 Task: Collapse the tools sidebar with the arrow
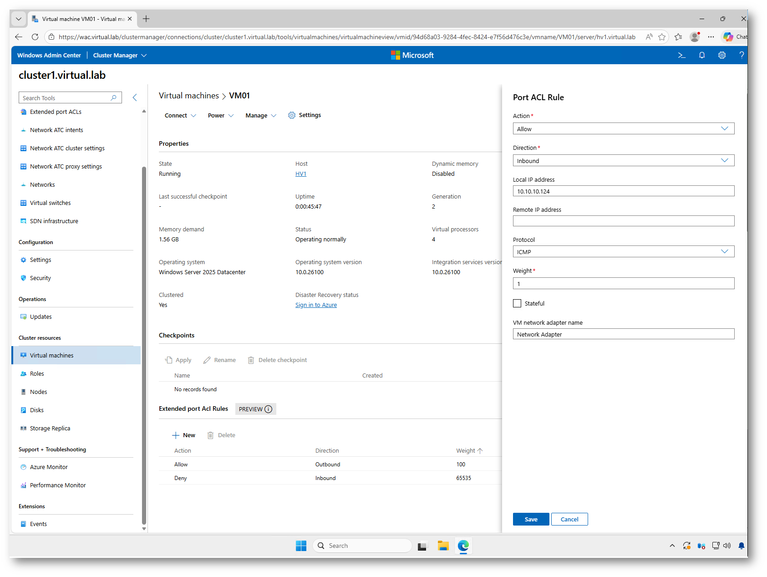click(135, 97)
